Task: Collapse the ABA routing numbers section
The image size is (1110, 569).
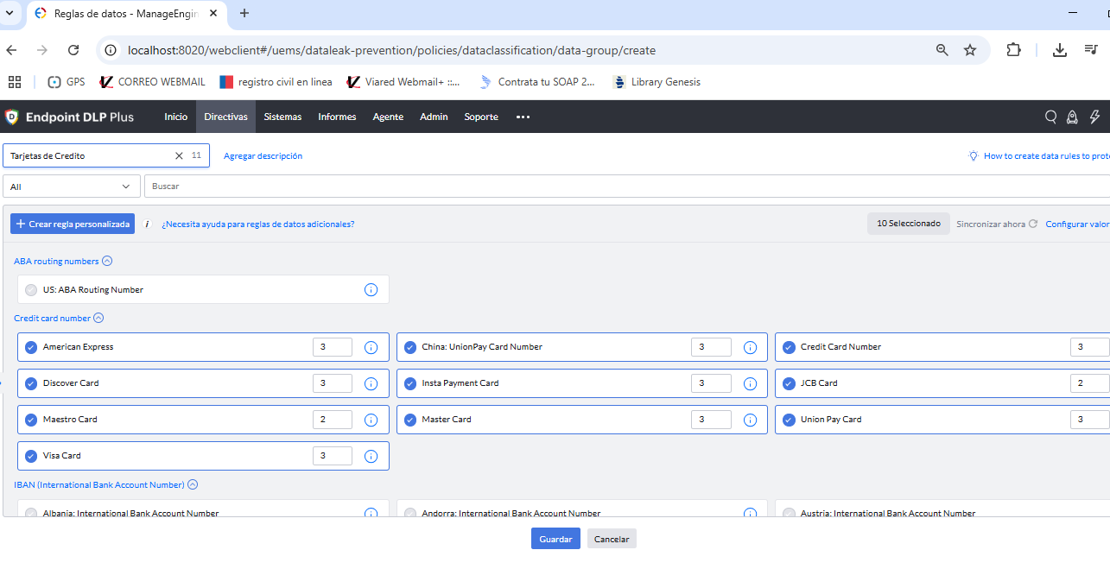Action: (x=107, y=262)
